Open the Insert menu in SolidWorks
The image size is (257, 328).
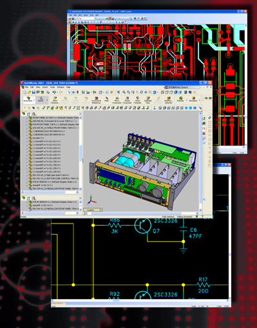(45, 87)
